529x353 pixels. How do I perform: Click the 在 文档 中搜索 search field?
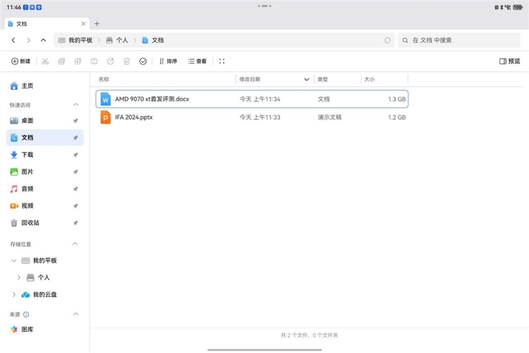click(x=463, y=40)
